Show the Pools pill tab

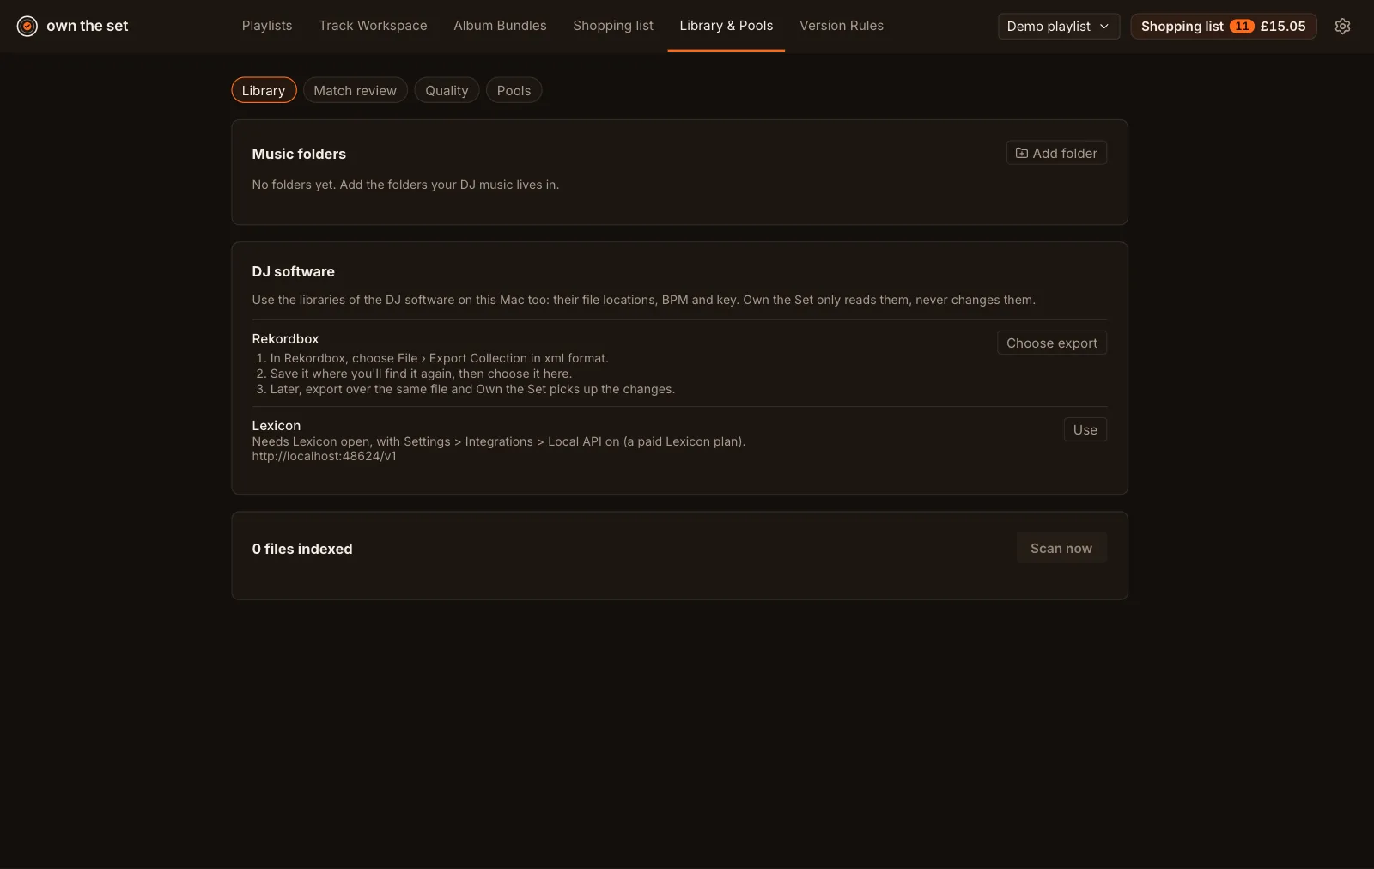click(514, 90)
